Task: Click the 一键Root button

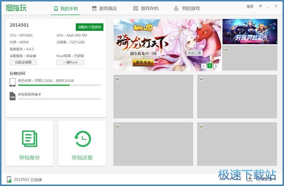Action: coord(70,62)
